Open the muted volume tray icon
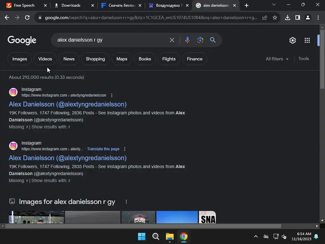 click(x=284, y=236)
